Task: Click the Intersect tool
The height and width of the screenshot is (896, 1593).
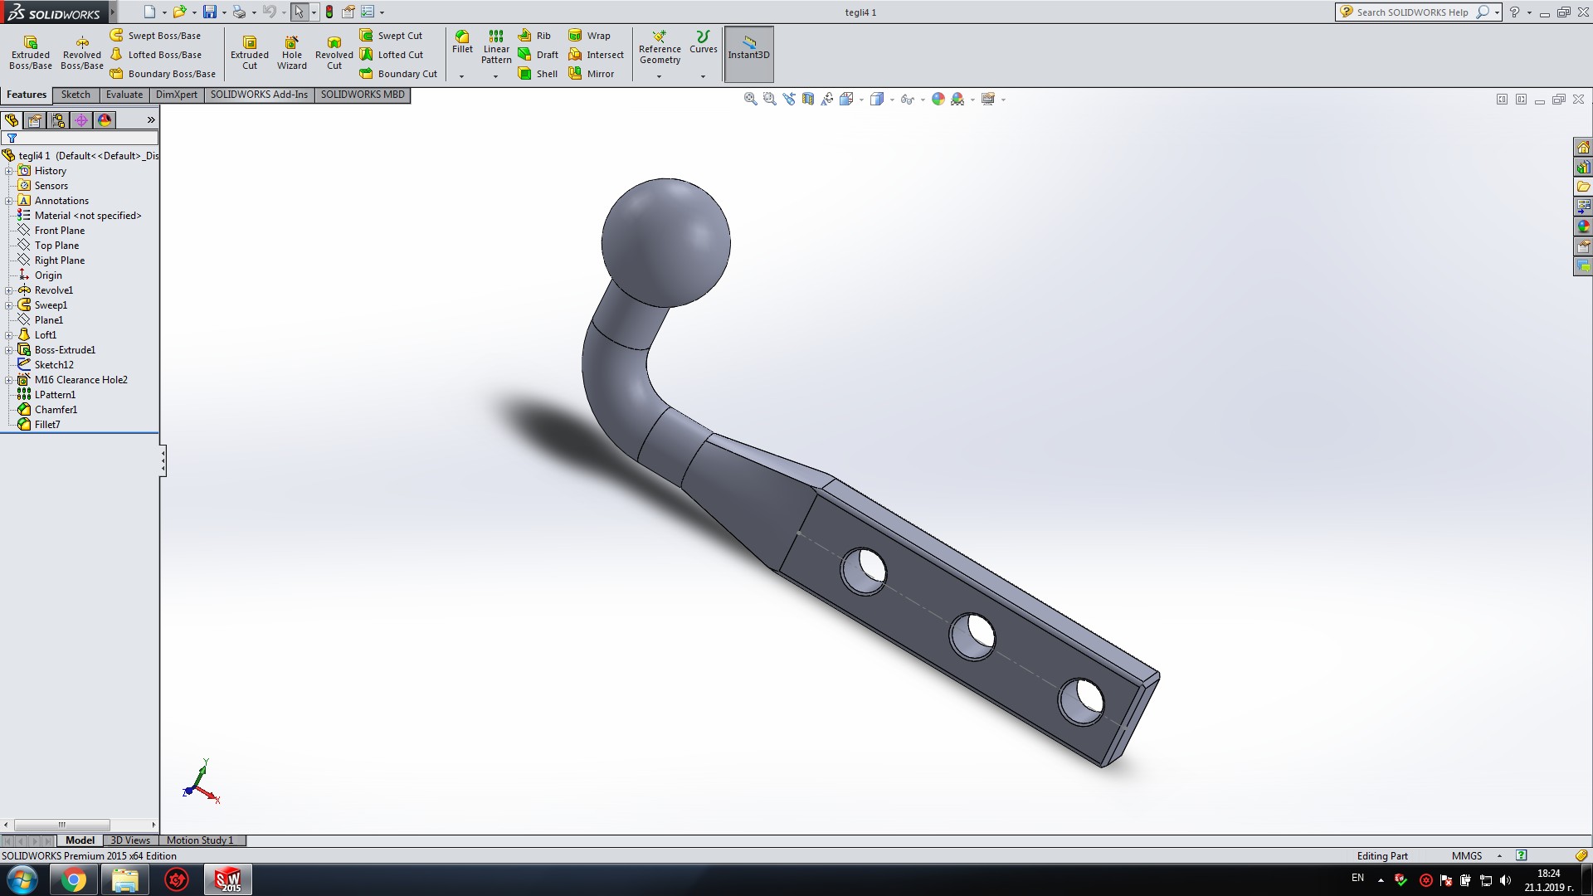Action: coord(596,55)
